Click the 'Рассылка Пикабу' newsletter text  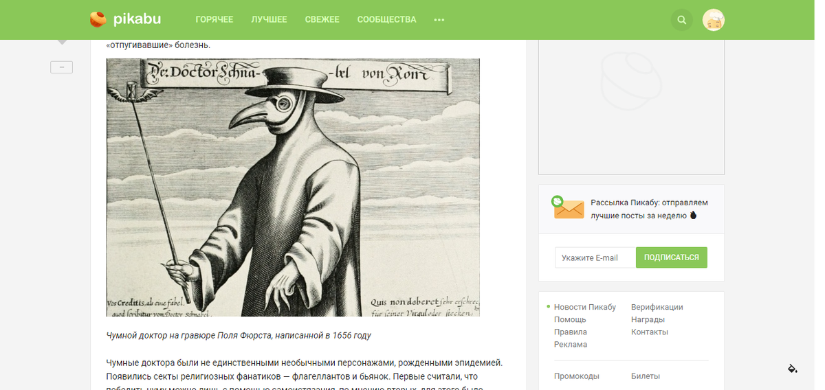[x=649, y=209]
